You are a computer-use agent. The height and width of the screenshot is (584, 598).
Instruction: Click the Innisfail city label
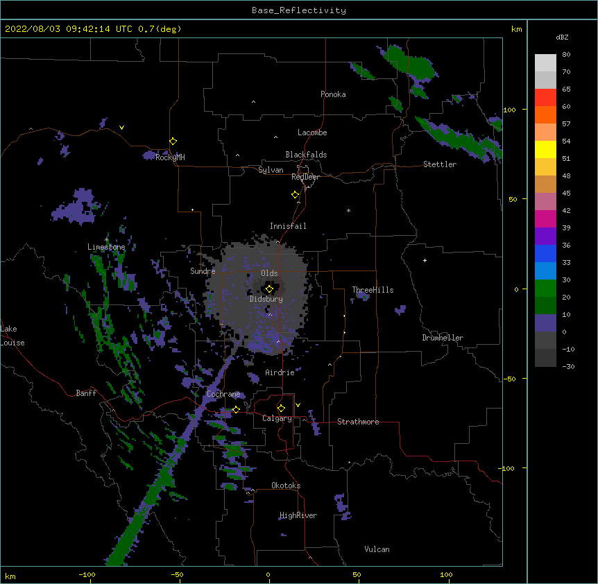[288, 226]
